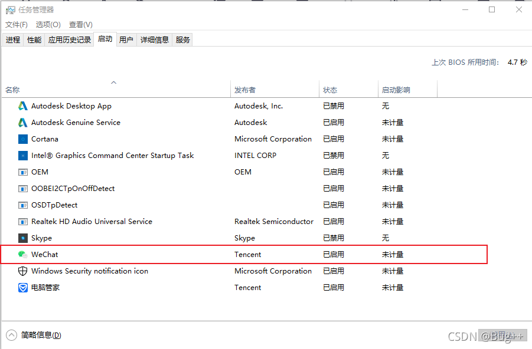The image size is (532, 349).
Task: Select Realtek HD Audio Universal Service name
Action: pyautogui.click(x=92, y=222)
